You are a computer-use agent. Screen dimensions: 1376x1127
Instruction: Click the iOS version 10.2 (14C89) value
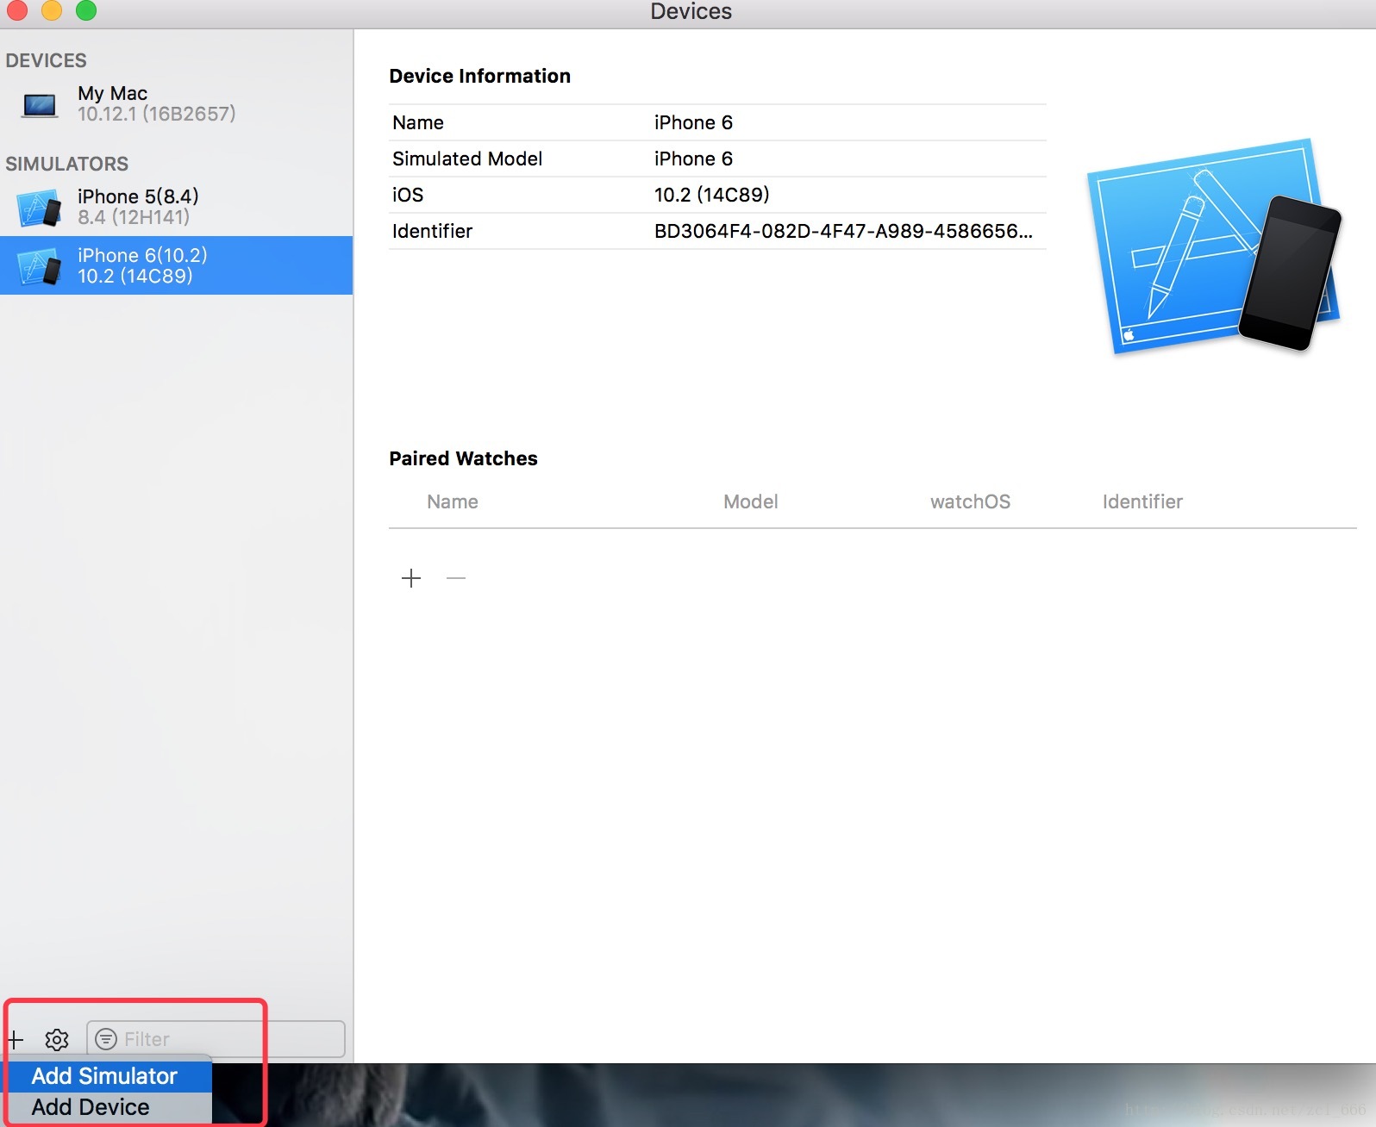pos(711,195)
